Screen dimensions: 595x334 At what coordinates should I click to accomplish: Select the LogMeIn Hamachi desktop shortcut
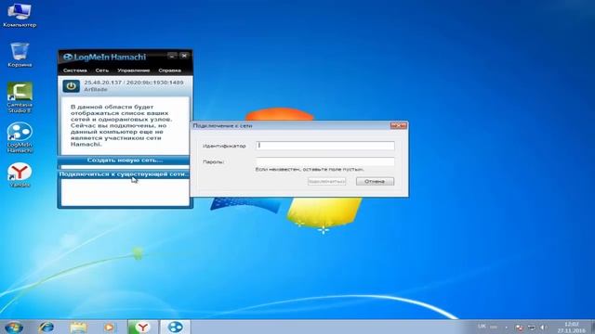(x=20, y=137)
